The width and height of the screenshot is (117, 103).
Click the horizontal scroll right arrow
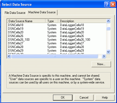click(104, 56)
